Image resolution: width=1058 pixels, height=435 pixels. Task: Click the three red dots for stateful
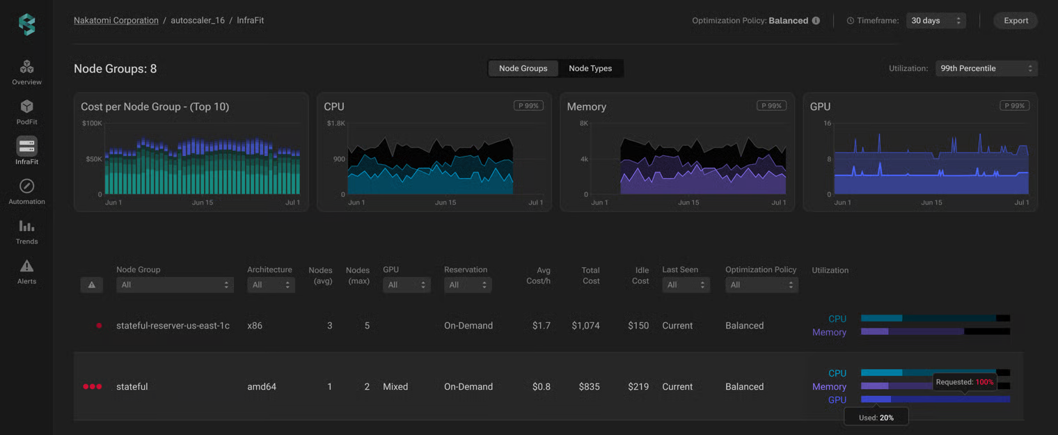(x=93, y=387)
